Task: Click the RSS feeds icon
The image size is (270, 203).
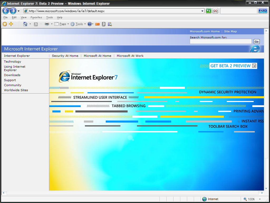Action: [36, 24]
